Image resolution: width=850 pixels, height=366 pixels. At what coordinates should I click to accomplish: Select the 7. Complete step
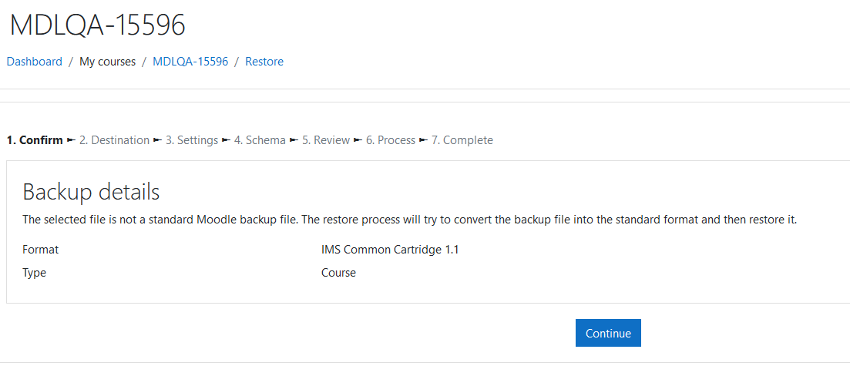point(462,140)
